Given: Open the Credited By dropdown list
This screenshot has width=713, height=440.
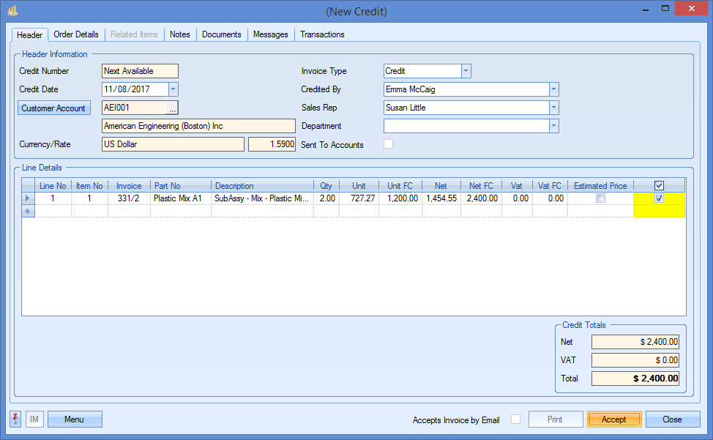Looking at the screenshot, I should pos(554,89).
